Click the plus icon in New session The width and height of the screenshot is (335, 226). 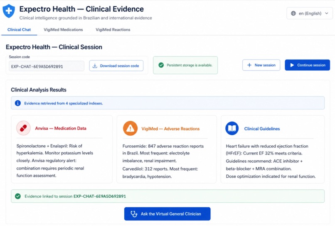pos(249,65)
